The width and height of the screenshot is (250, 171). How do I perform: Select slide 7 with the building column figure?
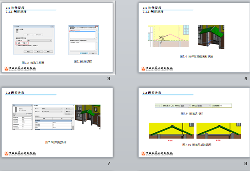pyautogui.click(x=57, y=122)
